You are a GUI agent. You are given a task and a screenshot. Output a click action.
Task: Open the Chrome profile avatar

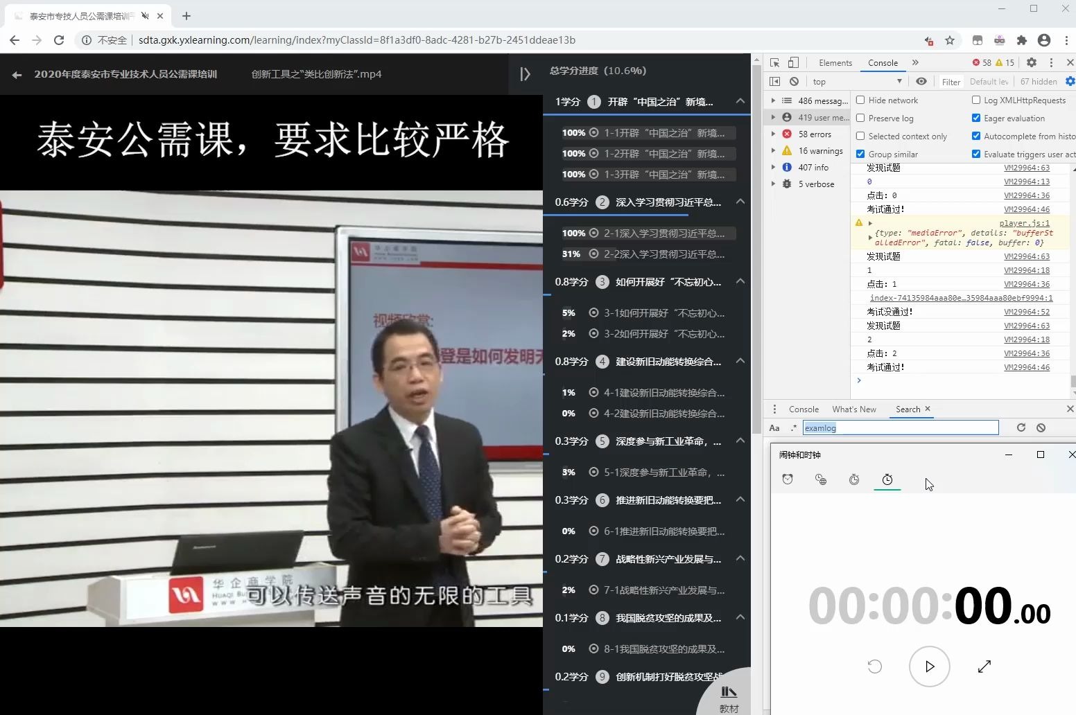[x=1044, y=40]
